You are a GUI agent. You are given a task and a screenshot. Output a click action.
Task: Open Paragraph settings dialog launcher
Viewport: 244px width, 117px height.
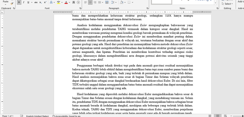click(147, 8)
